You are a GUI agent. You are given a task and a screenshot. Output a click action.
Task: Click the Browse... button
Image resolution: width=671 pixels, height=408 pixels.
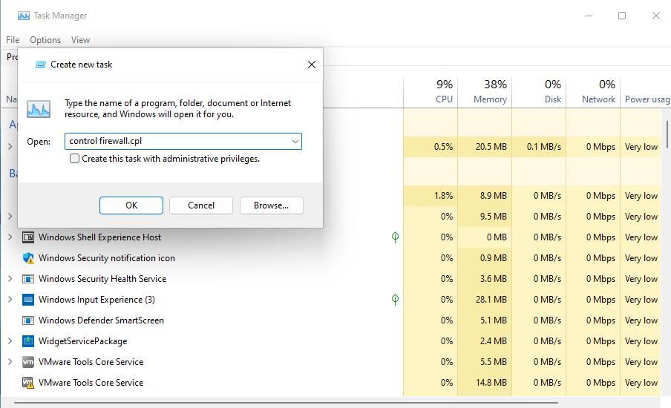(x=271, y=205)
